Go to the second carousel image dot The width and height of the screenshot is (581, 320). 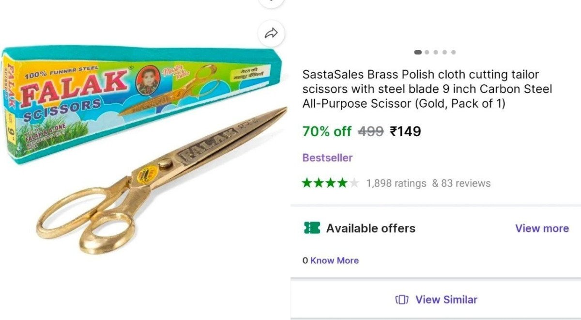[427, 52]
